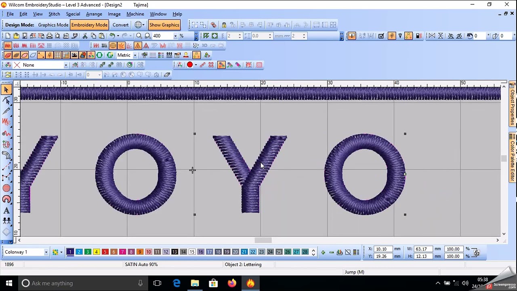
Task: Click the Zoom magnifier icon
Action: pos(139,36)
